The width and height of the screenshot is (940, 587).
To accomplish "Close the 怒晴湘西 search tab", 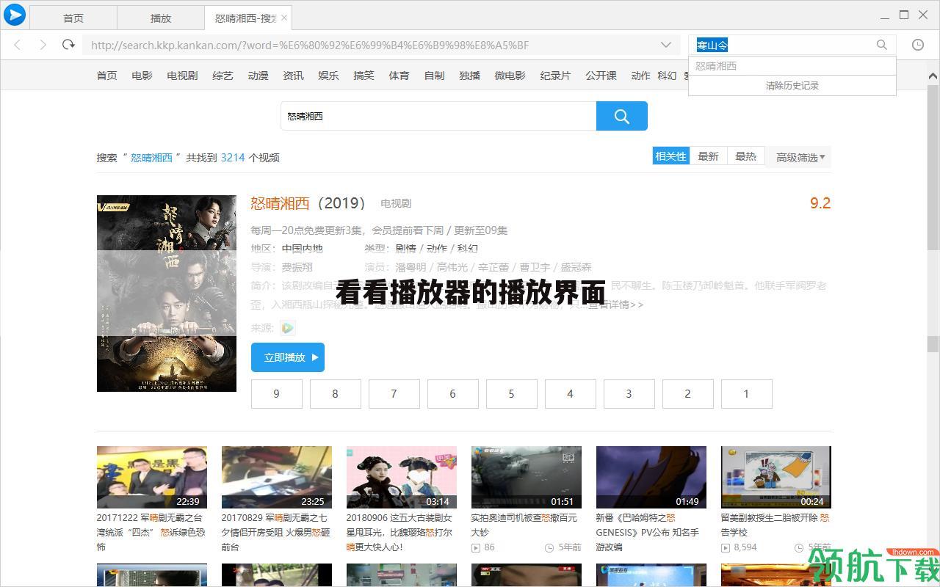I will pos(285,18).
